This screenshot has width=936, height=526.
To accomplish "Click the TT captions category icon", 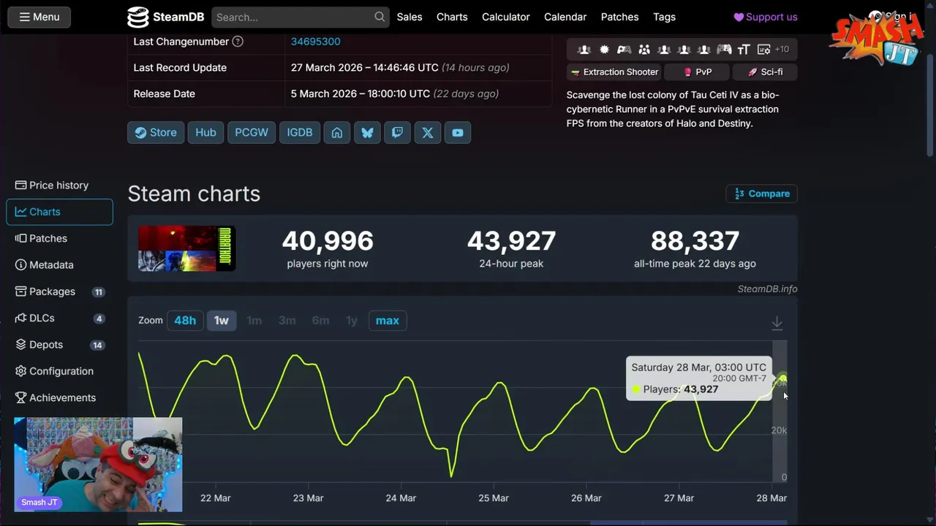I will pos(744,50).
